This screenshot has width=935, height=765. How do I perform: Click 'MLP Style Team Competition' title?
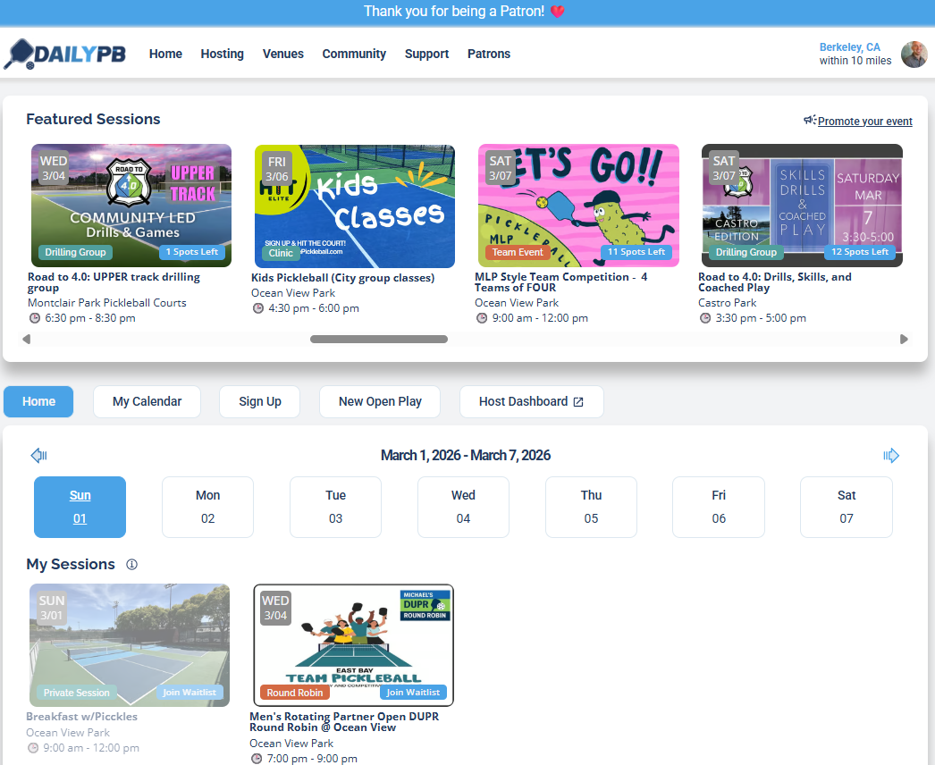coord(561,282)
